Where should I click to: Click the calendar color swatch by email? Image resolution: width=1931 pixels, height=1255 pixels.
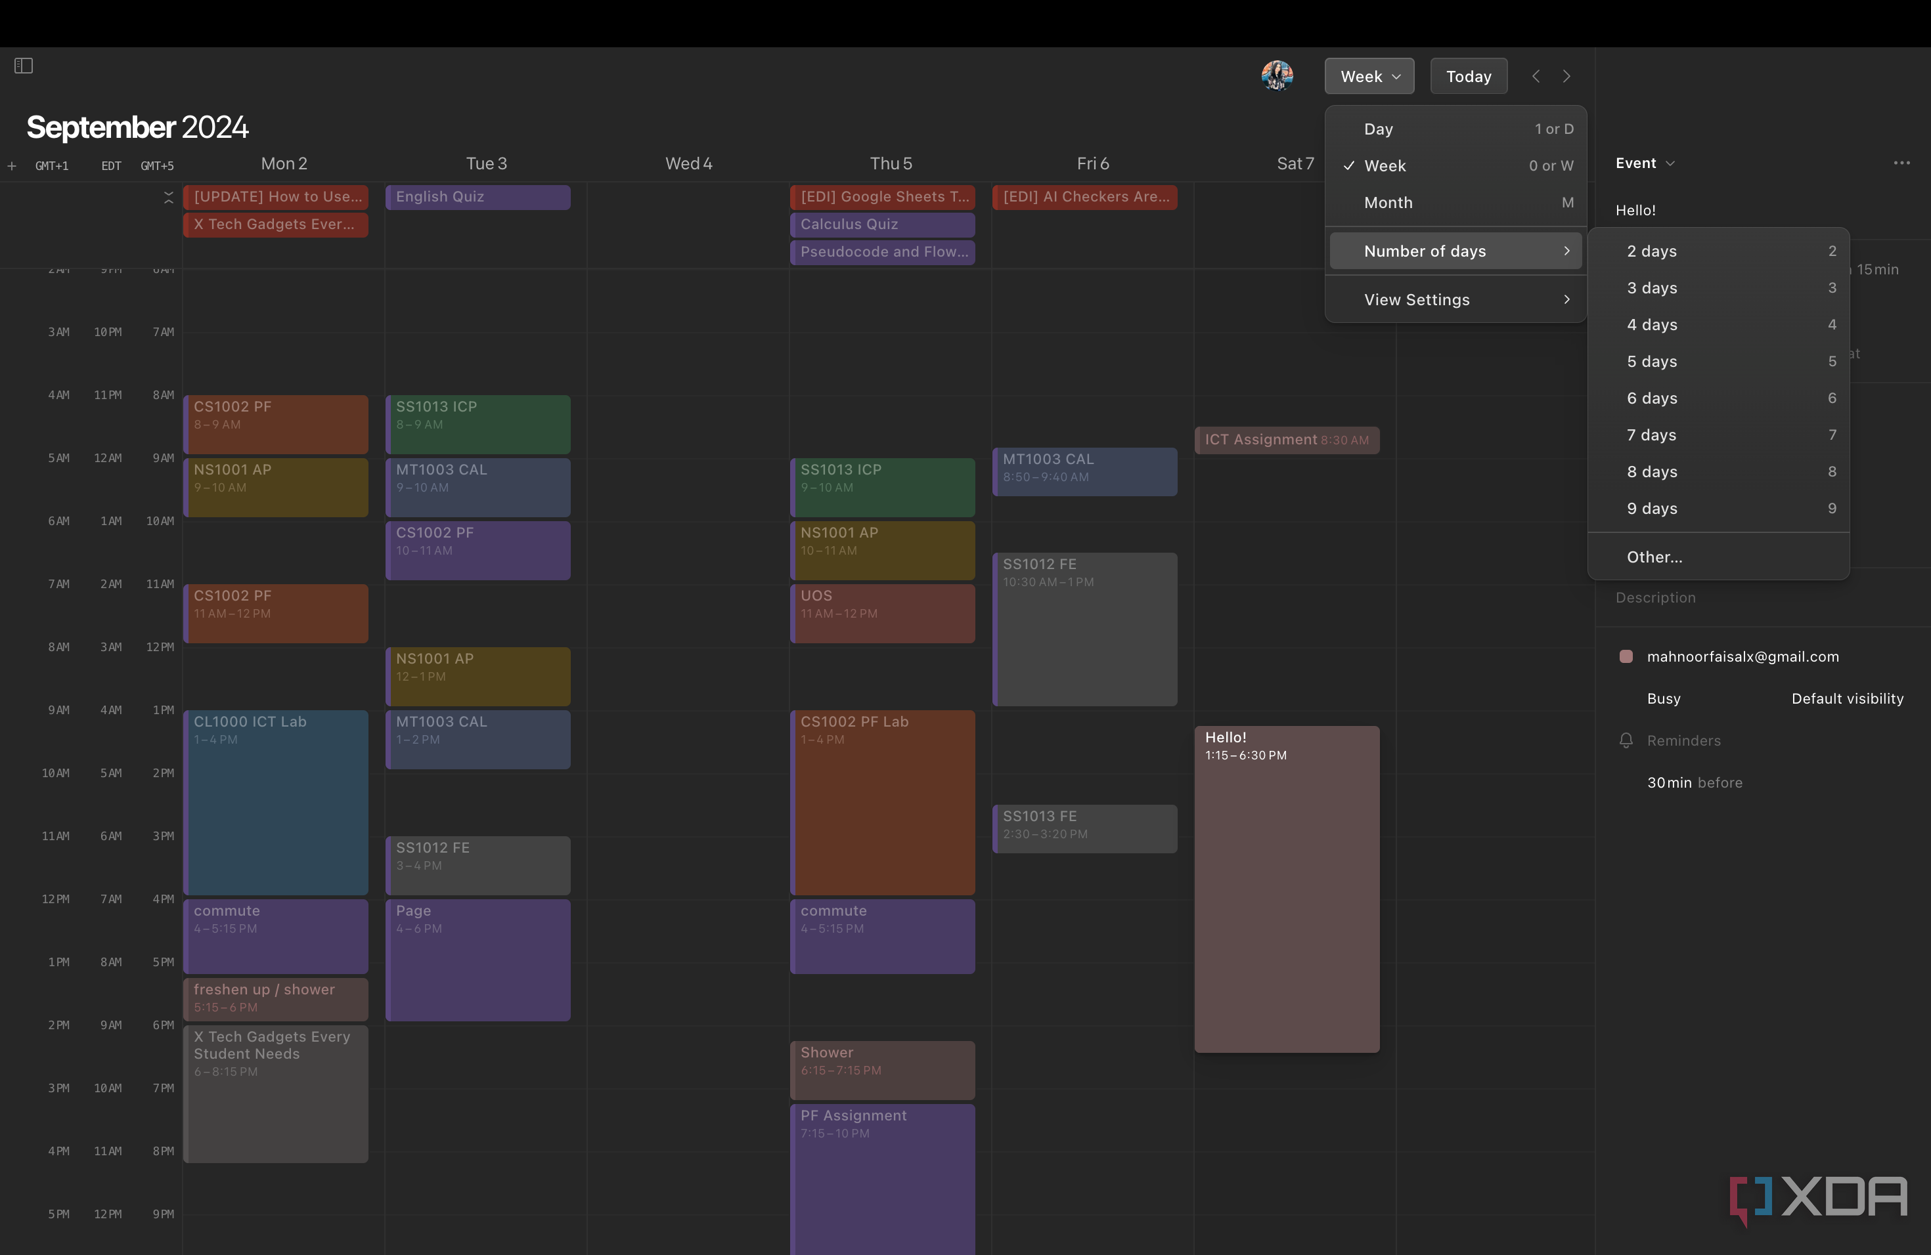tap(1626, 656)
